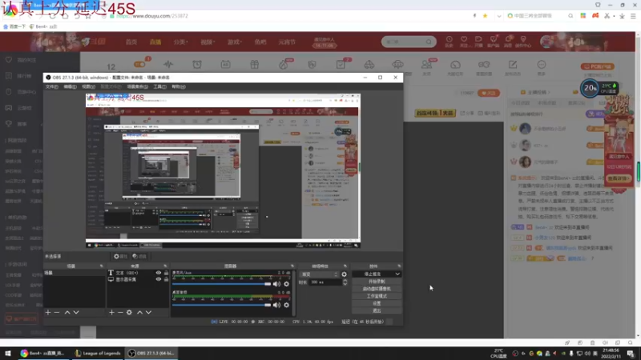Switch to the browser taskbar item
Viewport: 641px width, 360px height.
pyautogui.click(x=43, y=354)
